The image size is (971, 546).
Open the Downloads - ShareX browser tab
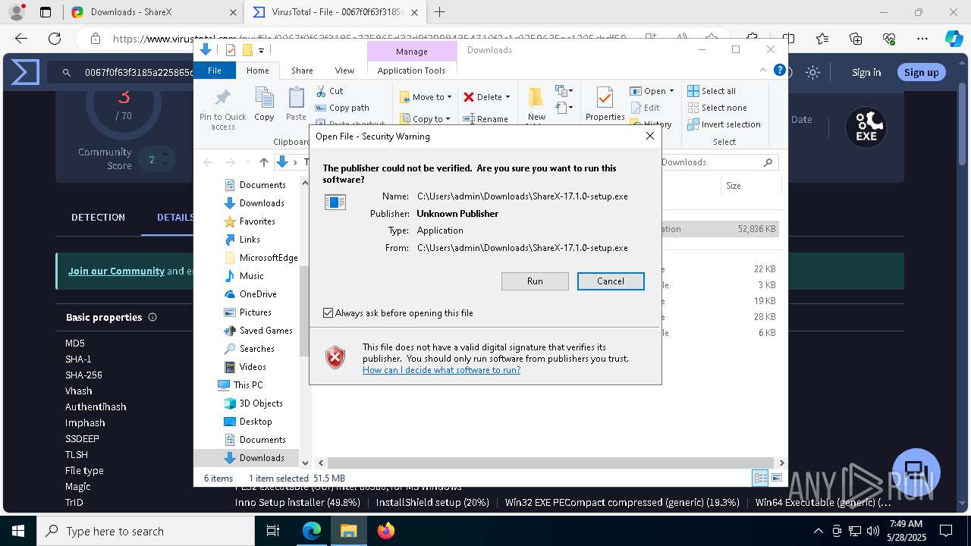click(152, 12)
